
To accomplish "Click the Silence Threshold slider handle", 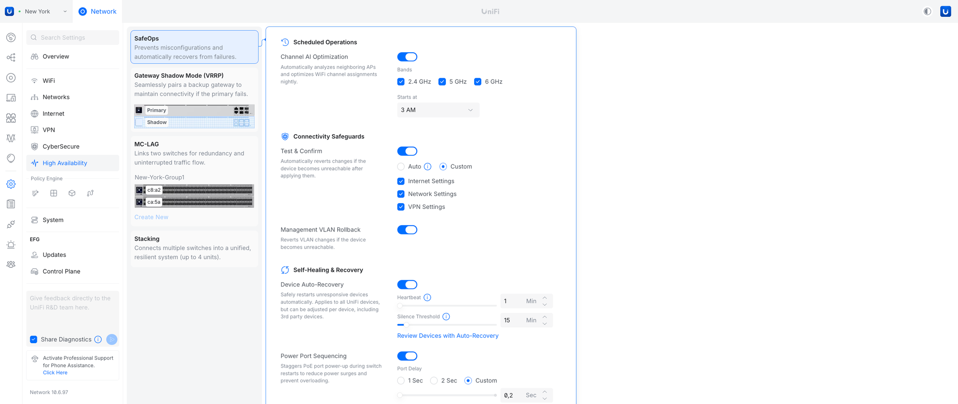I will click(405, 325).
